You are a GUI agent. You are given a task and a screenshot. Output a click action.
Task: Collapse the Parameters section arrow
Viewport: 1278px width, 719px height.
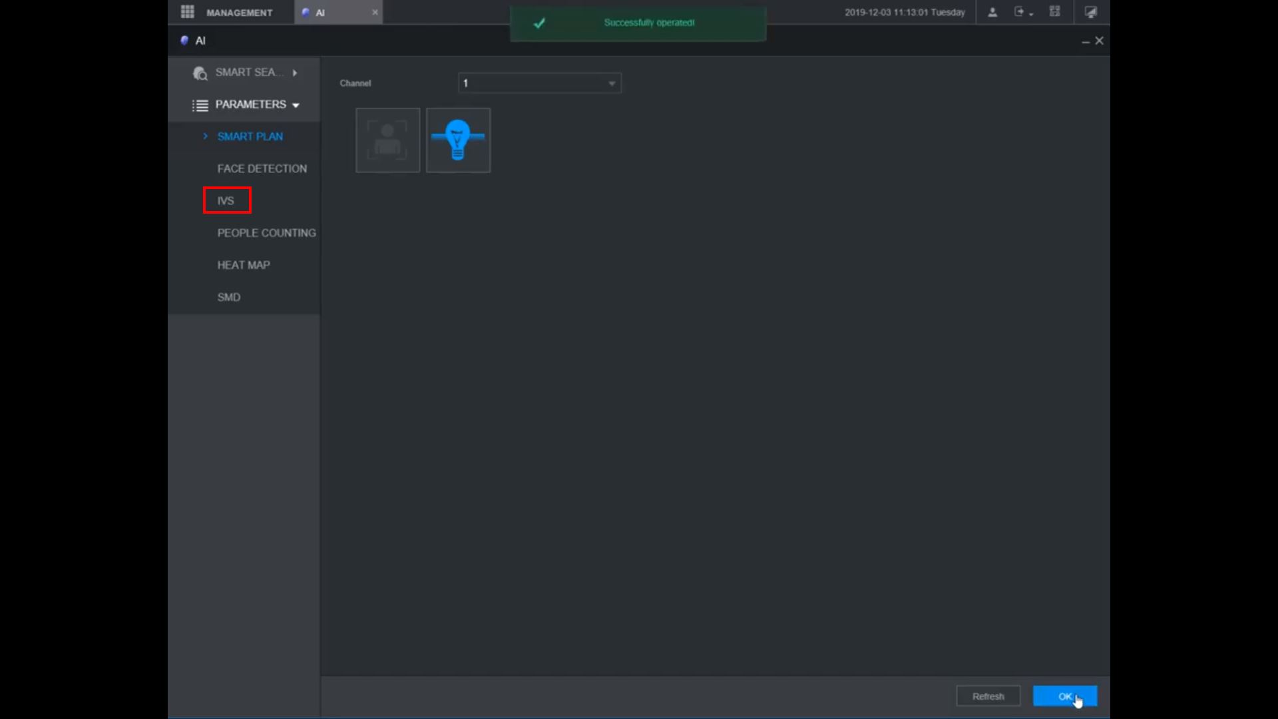click(296, 105)
